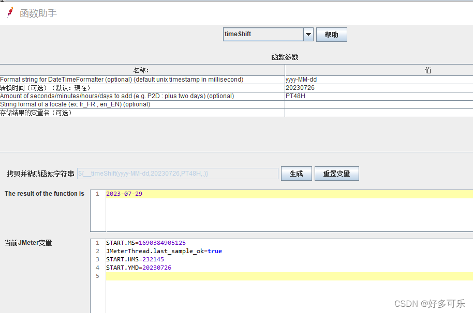Click the 当前JMeter变量 label

pos(28,243)
